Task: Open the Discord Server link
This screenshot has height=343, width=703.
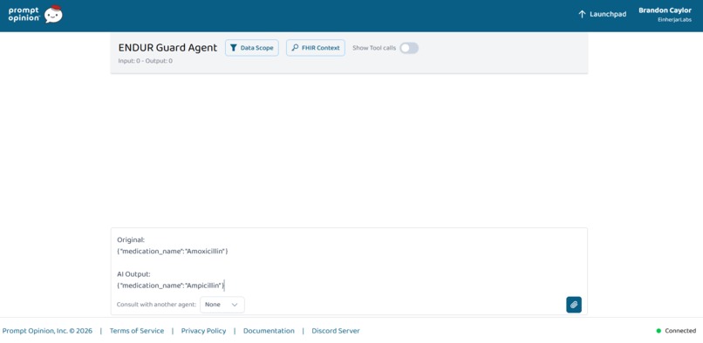Action: 336,331
